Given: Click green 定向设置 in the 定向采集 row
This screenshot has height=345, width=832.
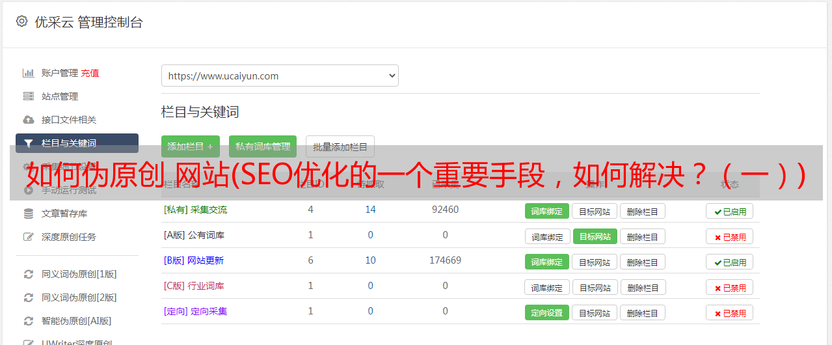Looking at the screenshot, I should point(547,312).
